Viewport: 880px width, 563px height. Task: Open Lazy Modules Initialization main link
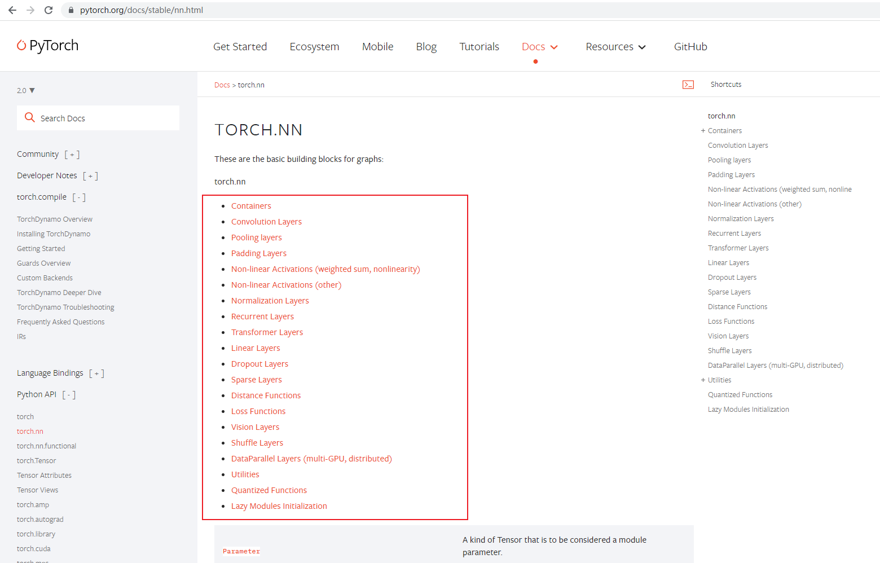pyautogui.click(x=279, y=506)
